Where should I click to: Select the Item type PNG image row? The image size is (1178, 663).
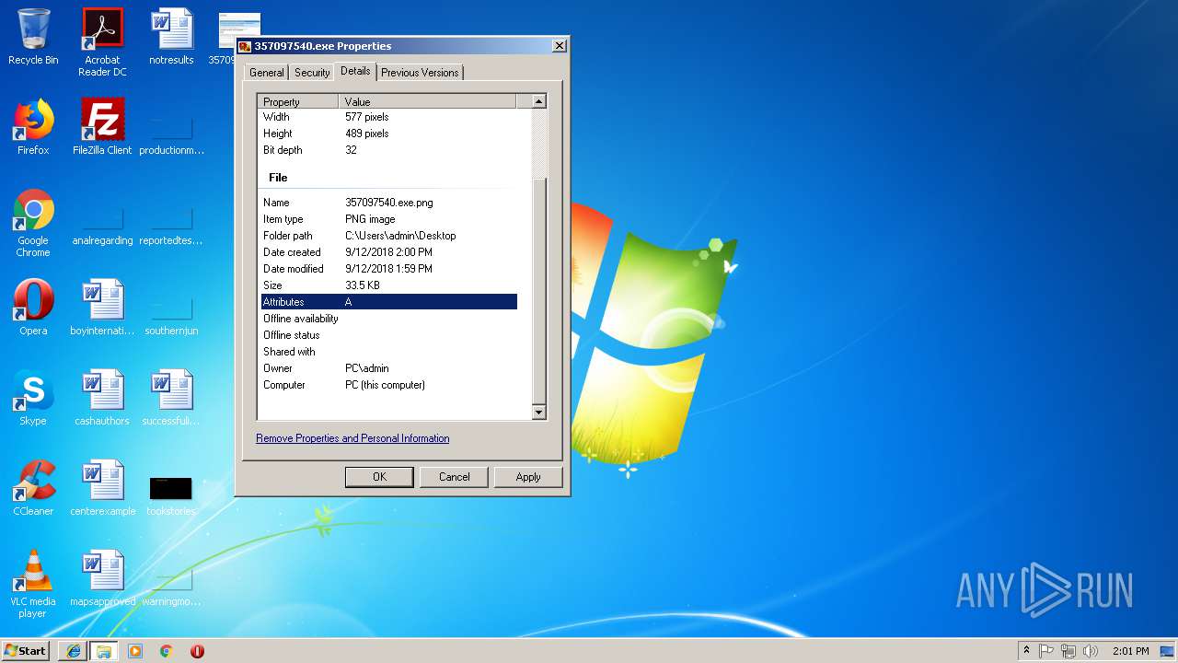pyautogui.click(x=387, y=219)
